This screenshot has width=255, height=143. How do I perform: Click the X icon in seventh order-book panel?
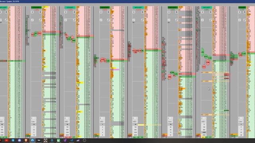(x=202, y=12)
